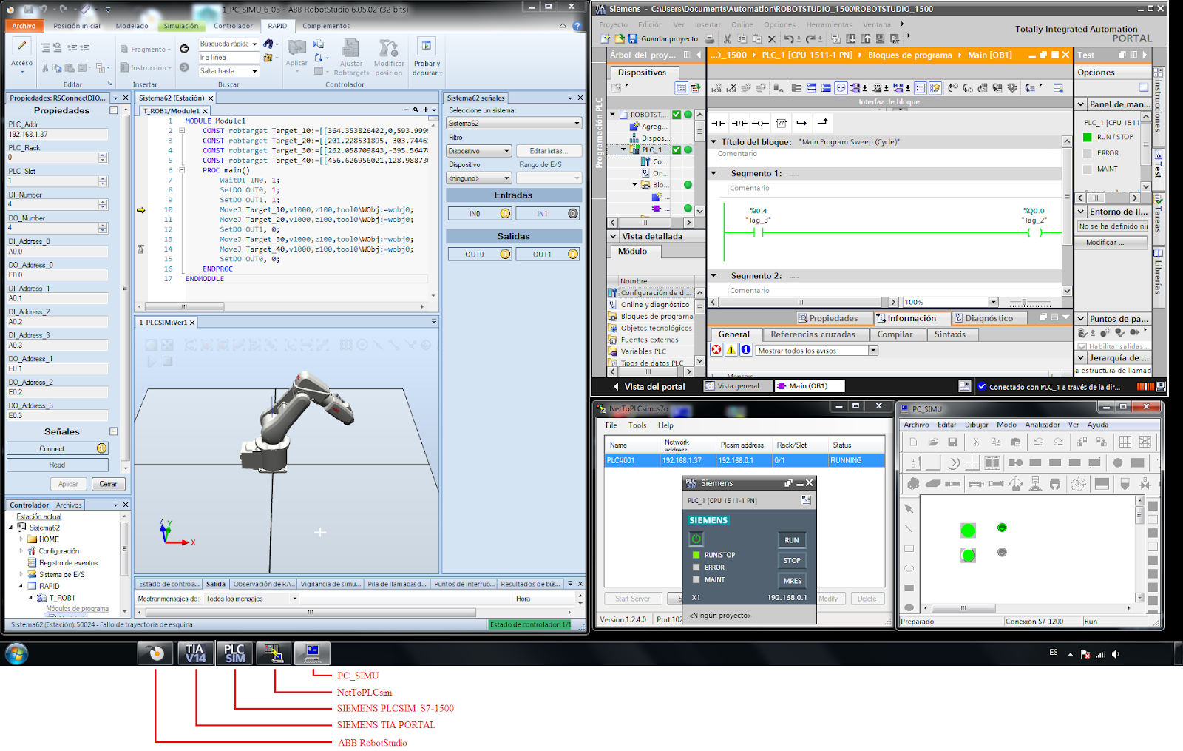Select the grid drawing icon in PC_SIMU toolbar

pos(1125,441)
